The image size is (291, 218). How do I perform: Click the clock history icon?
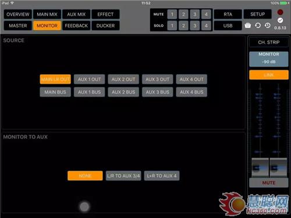[268, 26]
